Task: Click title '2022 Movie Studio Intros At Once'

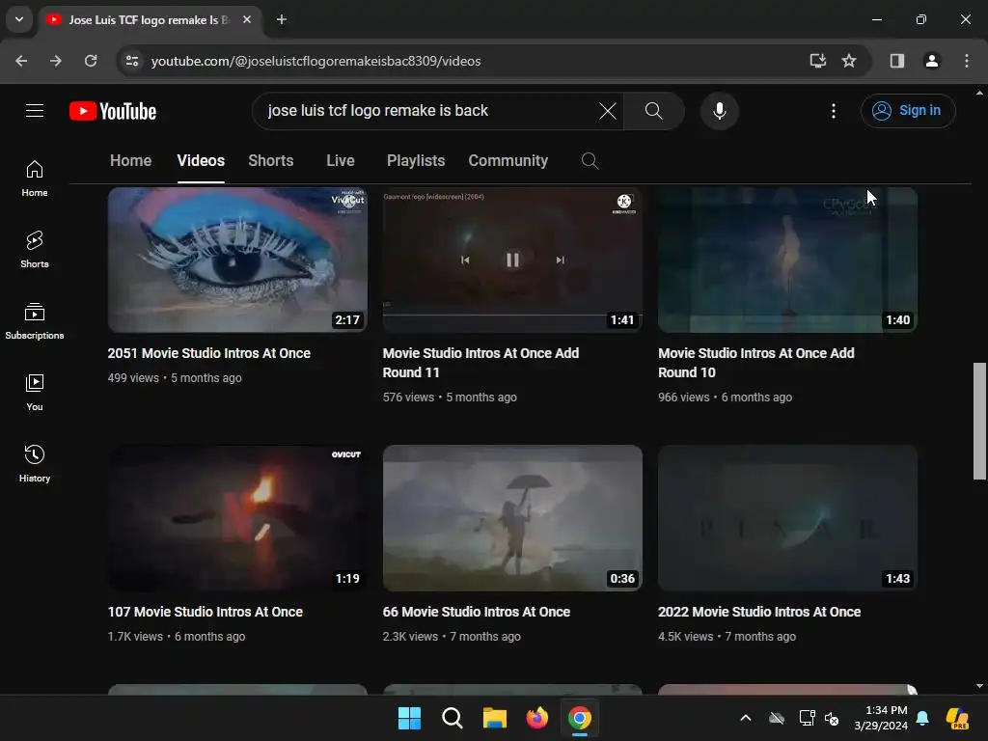Action: pos(759,612)
